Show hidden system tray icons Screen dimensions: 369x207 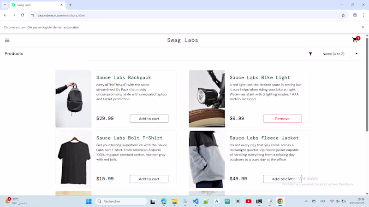pyautogui.click(x=306, y=201)
